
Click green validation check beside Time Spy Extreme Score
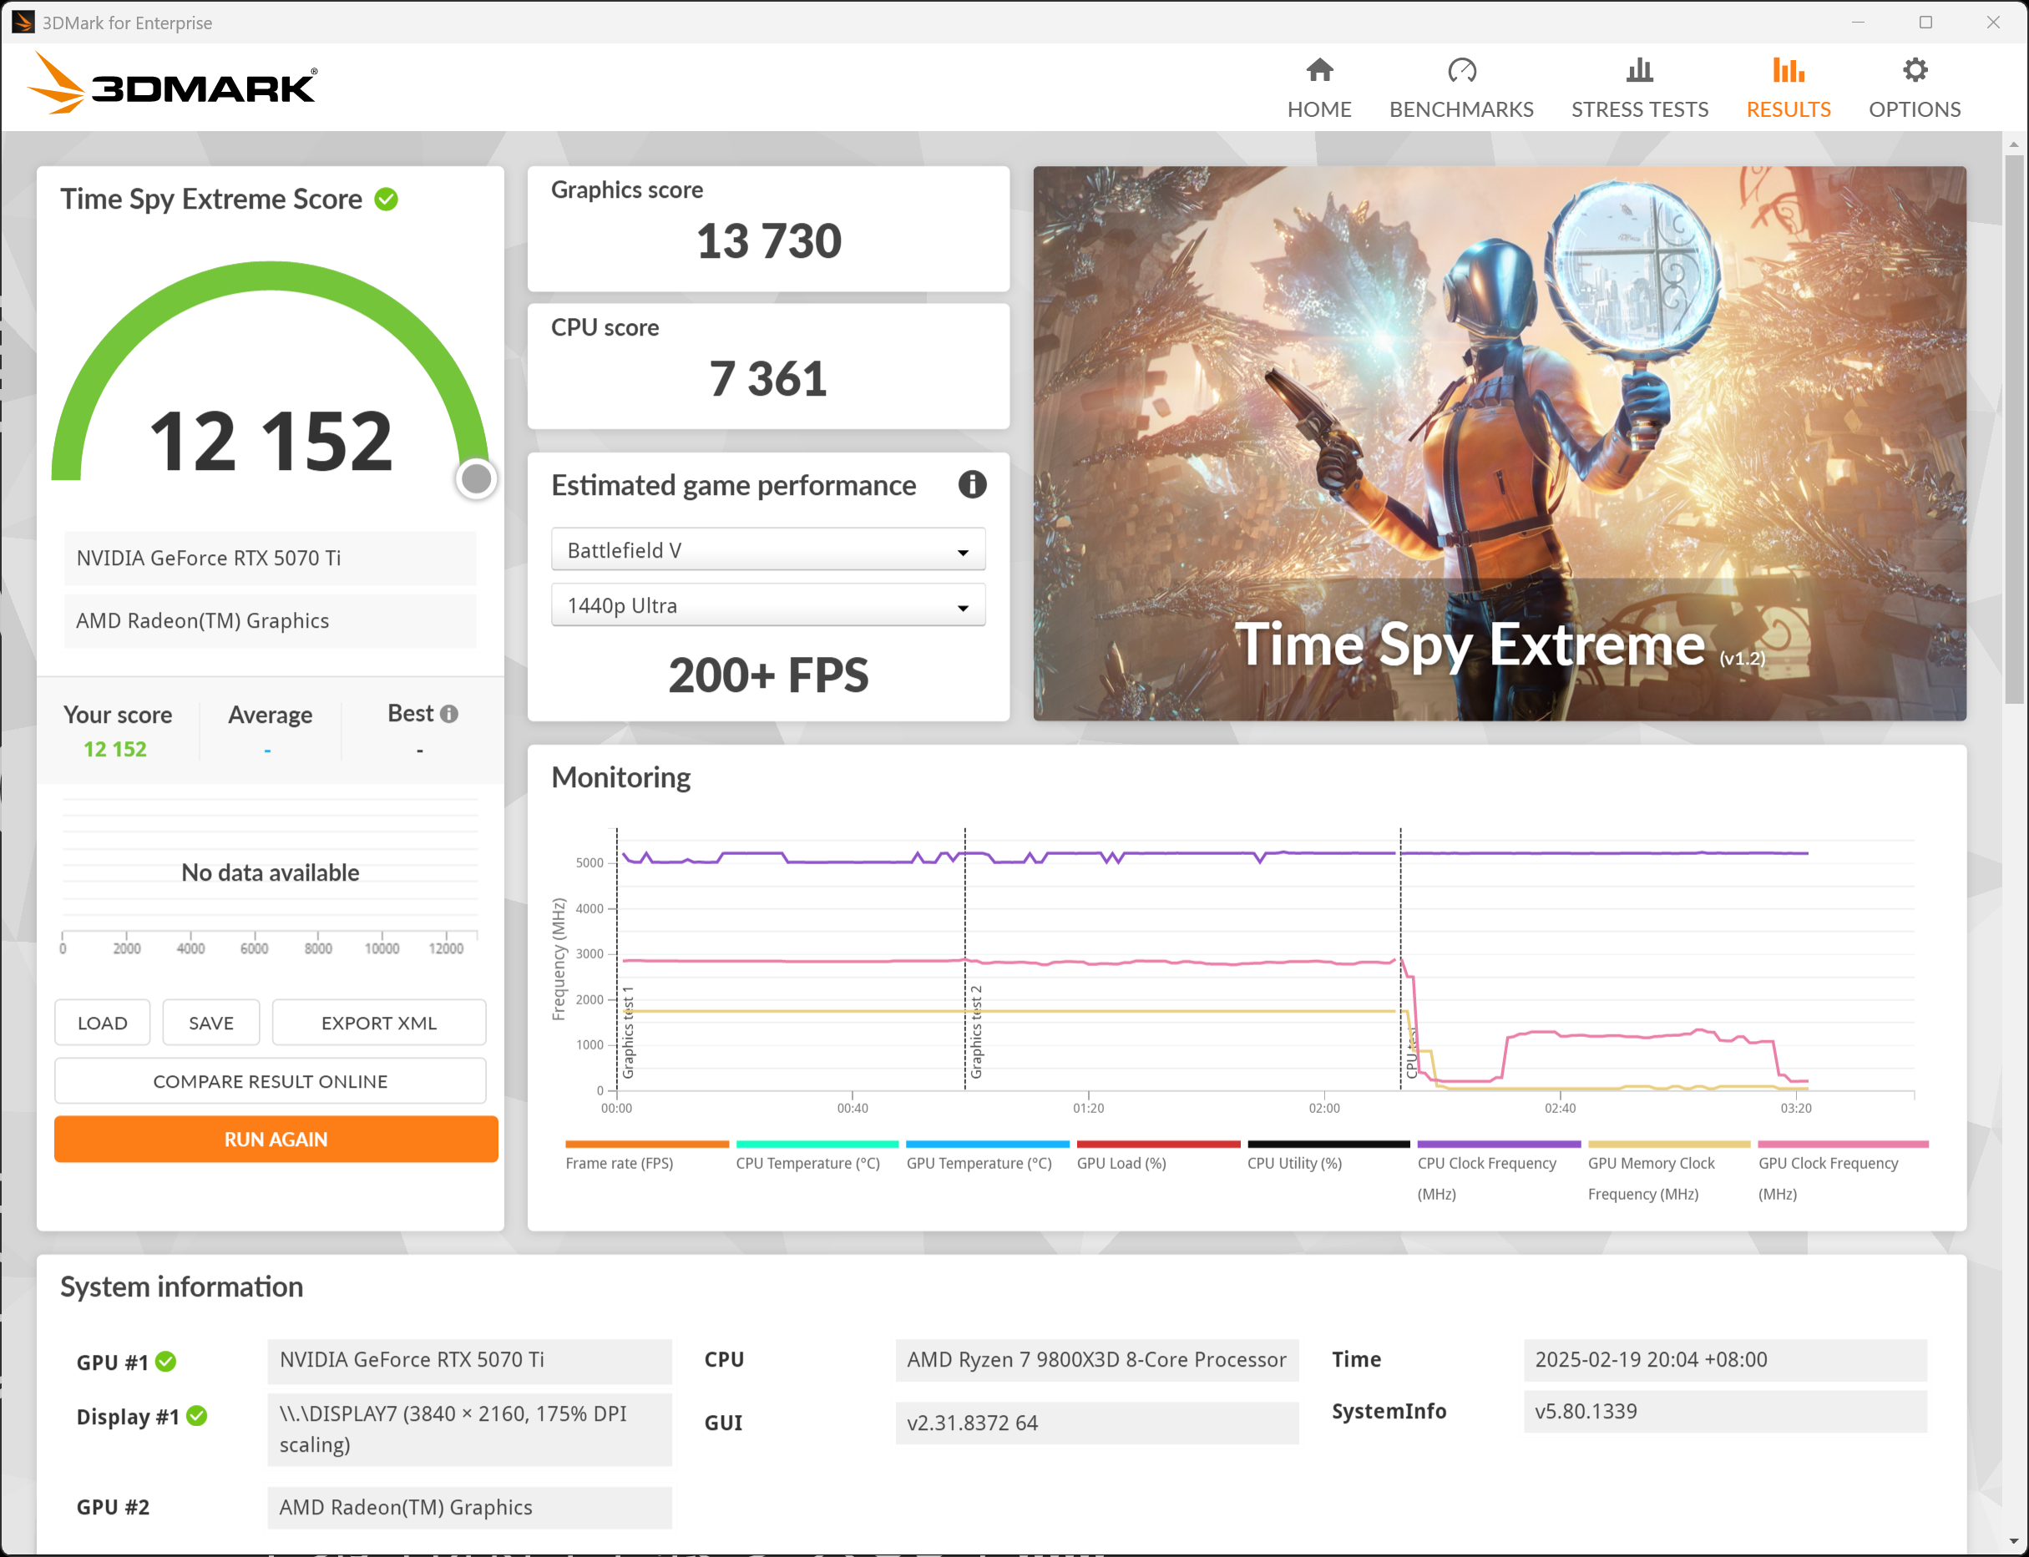pyautogui.click(x=387, y=200)
